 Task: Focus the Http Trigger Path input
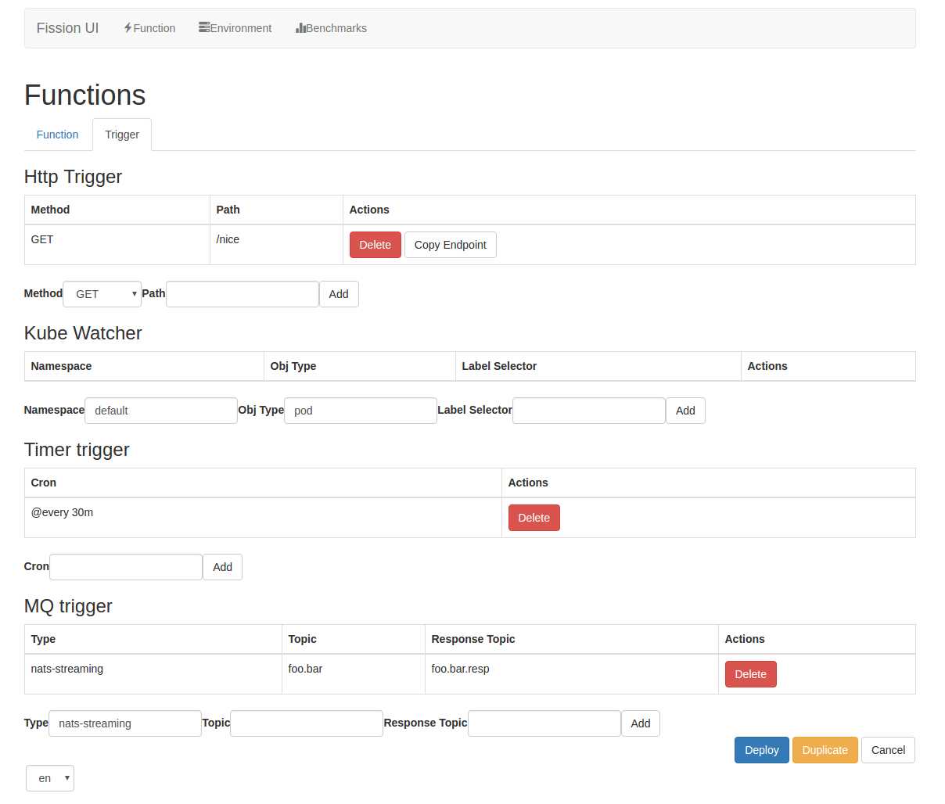point(243,294)
